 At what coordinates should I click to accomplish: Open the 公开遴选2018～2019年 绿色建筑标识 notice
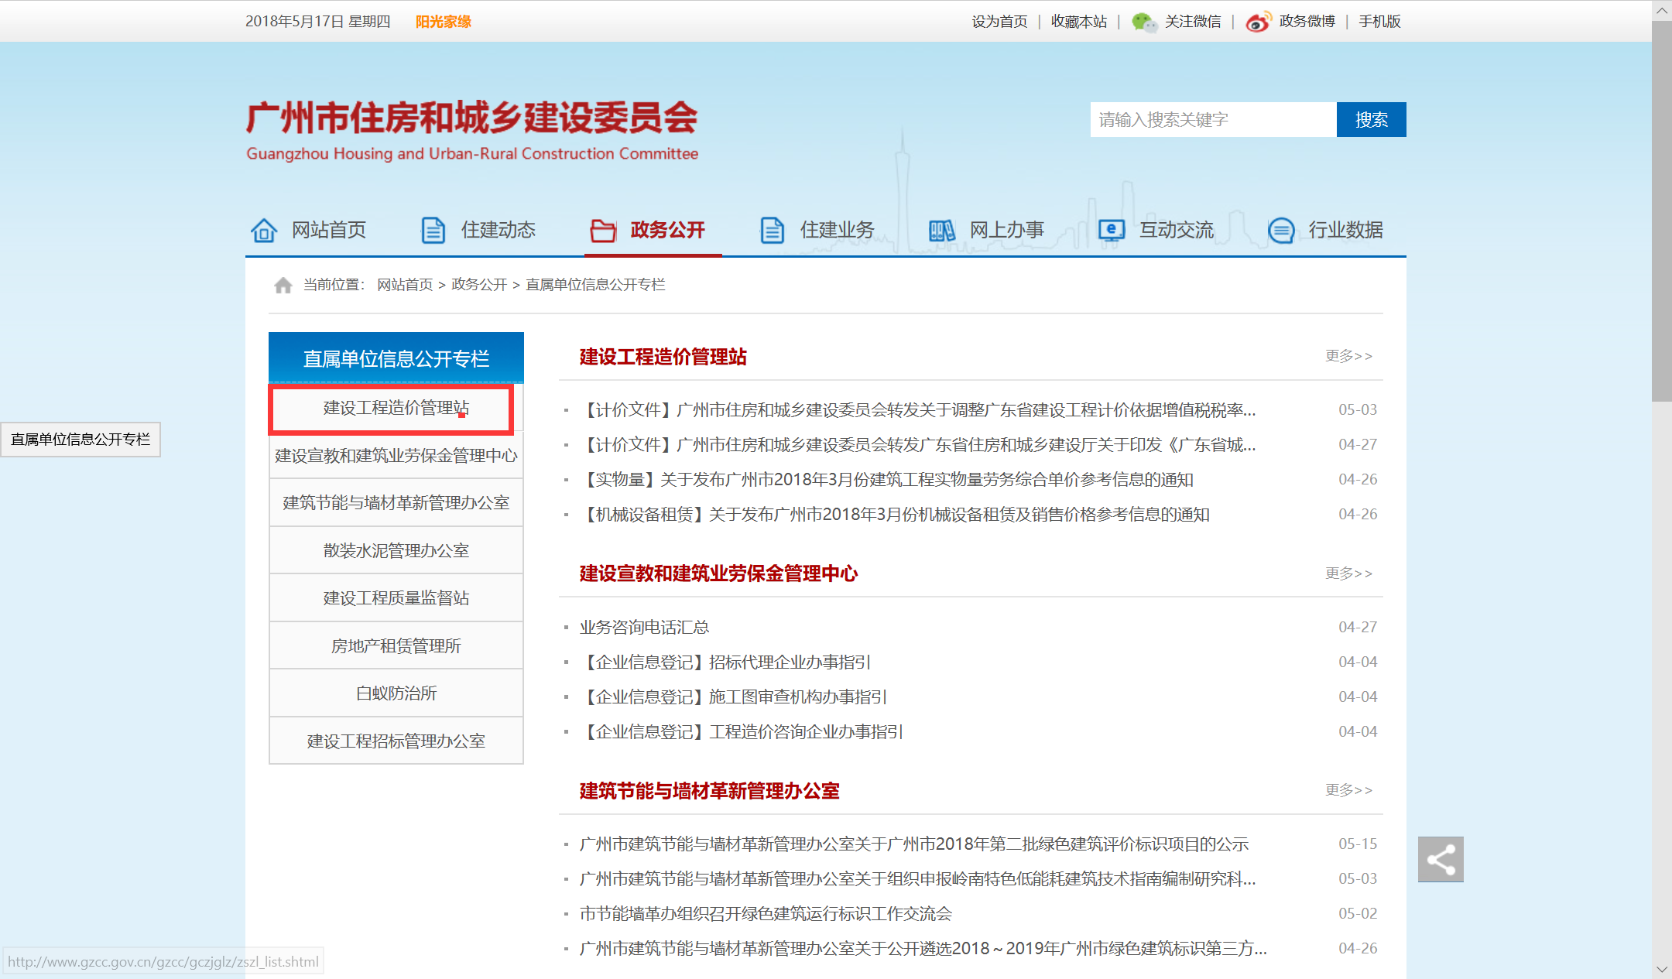coord(923,949)
